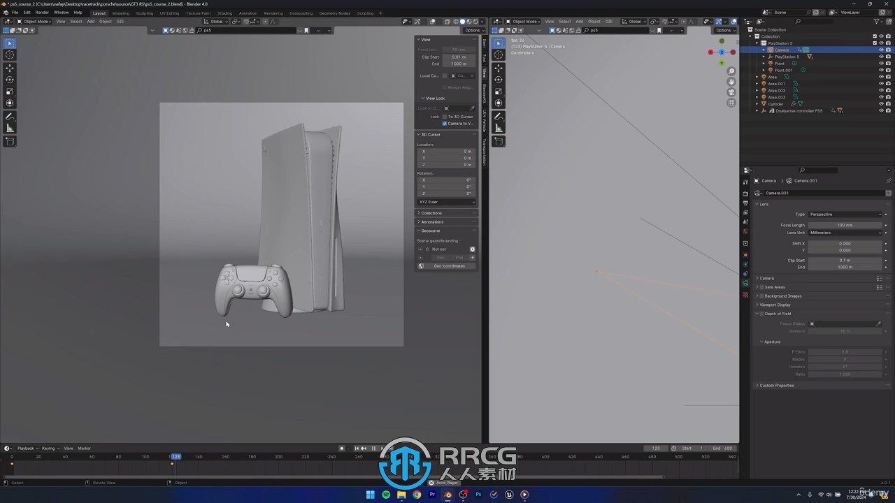The image size is (895, 503).
Task: Disable Point.001 in renders camera icon
Action: [x=888, y=71]
